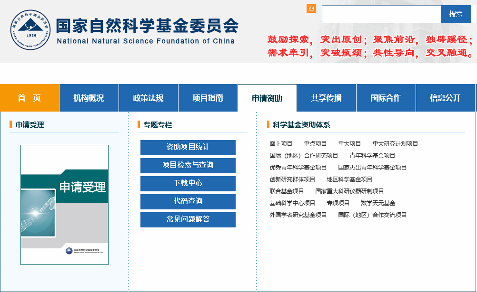This screenshot has height=292, width=477.
Task: Open the 机构概况 menu tab
Action: click(x=89, y=98)
